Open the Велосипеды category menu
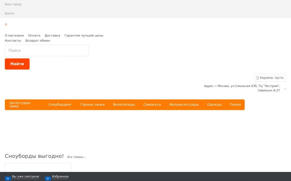291x181 pixels. click(x=124, y=105)
